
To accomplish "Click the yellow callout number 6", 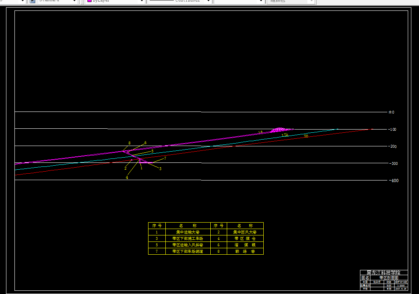I will coord(145,143).
